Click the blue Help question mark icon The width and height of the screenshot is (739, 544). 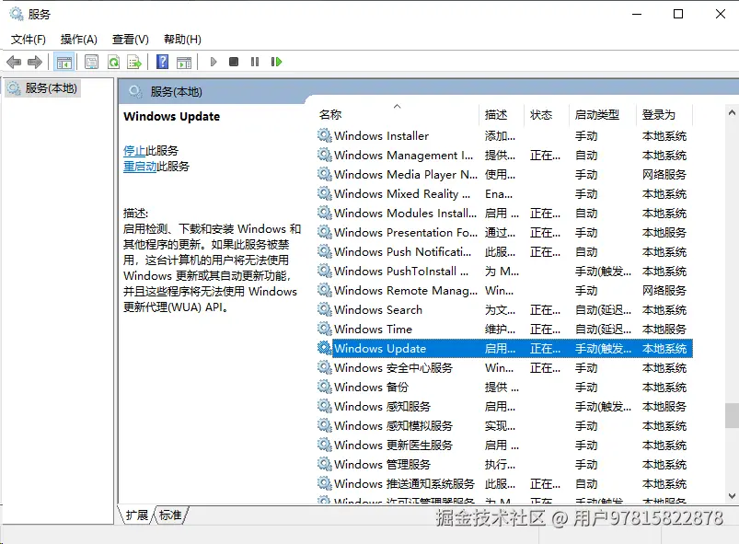[x=161, y=61]
